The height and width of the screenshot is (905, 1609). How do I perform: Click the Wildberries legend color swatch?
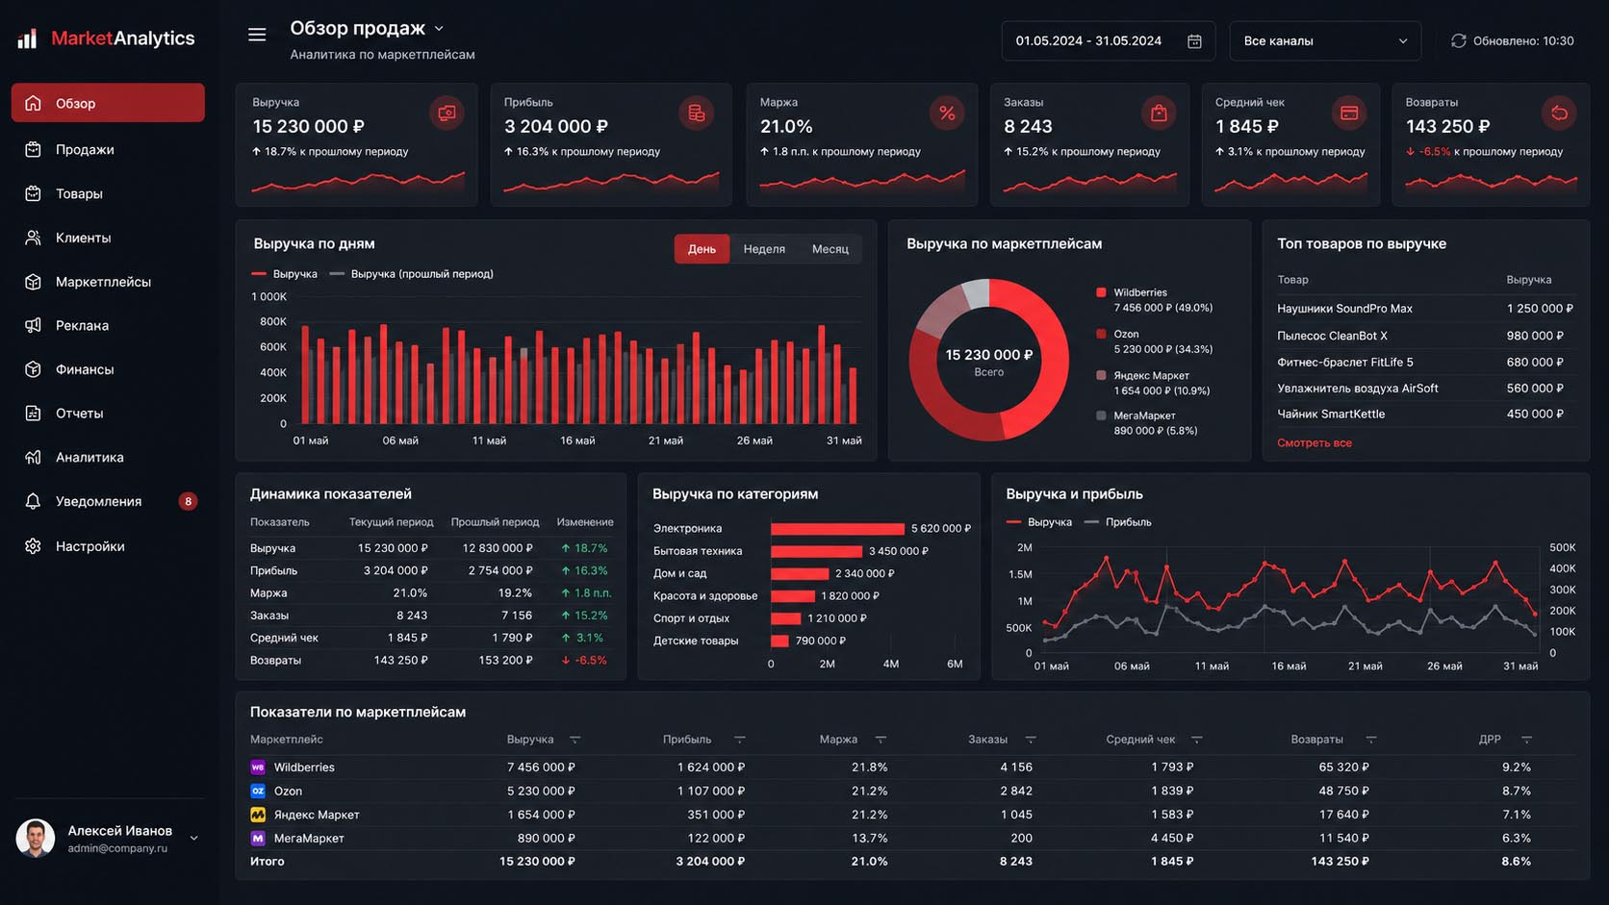pos(1101,292)
